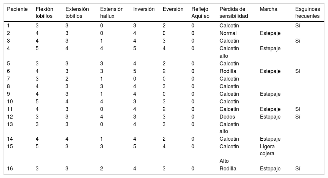
Task: Click the Esguinces frecuentes column header
Action: (307, 13)
